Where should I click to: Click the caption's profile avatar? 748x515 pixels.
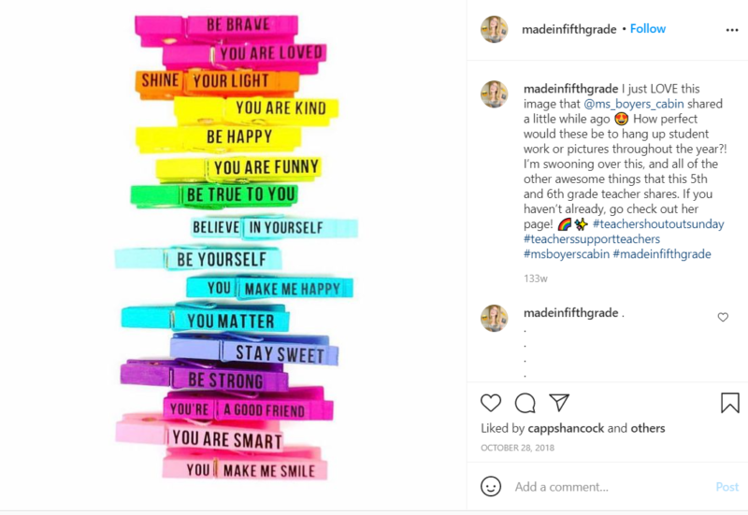(495, 94)
